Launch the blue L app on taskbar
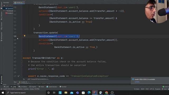 60,93
